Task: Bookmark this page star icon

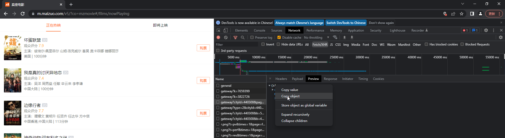Action: (x=462, y=14)
